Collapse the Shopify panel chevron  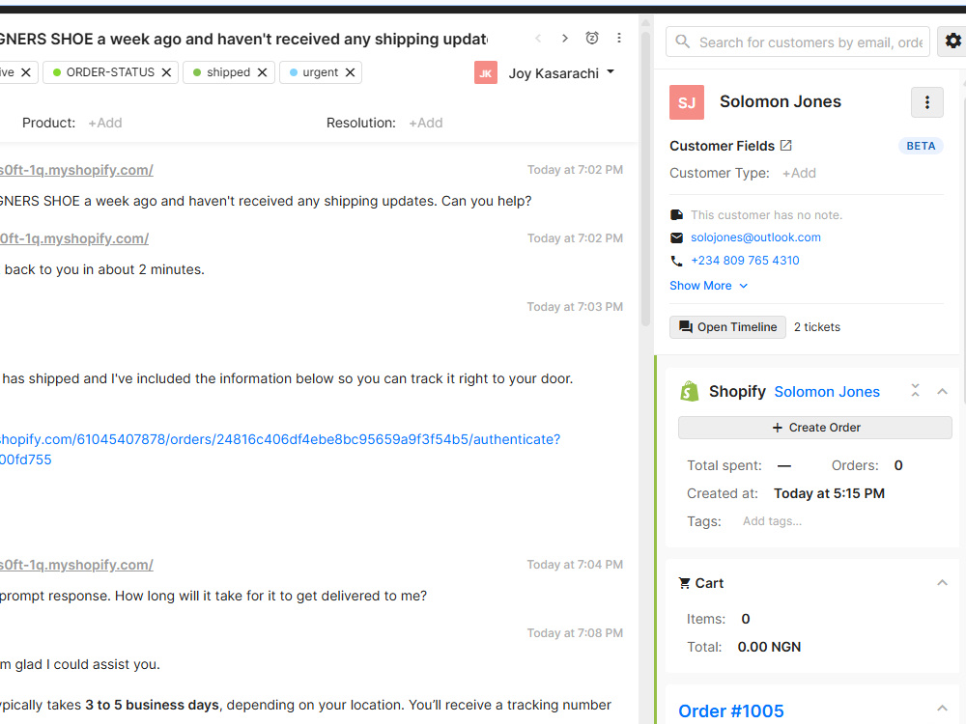click(x=942, y=391)
